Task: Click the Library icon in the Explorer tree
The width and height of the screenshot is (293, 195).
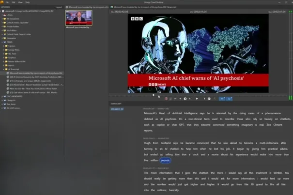Action: tap(5, 15)
